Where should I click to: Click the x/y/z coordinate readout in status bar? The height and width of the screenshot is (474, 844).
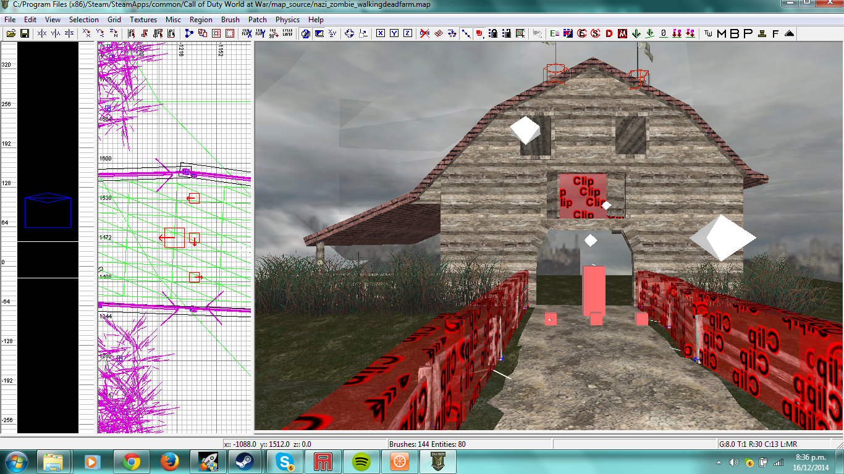click(268, 444)
